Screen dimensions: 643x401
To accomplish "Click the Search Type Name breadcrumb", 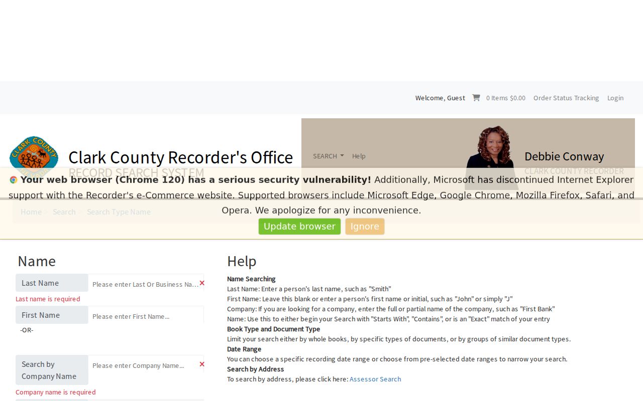I will [x=119, y=212].
